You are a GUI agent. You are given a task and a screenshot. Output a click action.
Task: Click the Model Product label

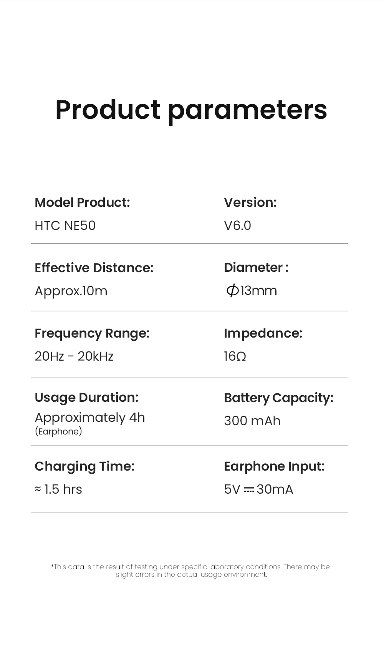(82, 203)
